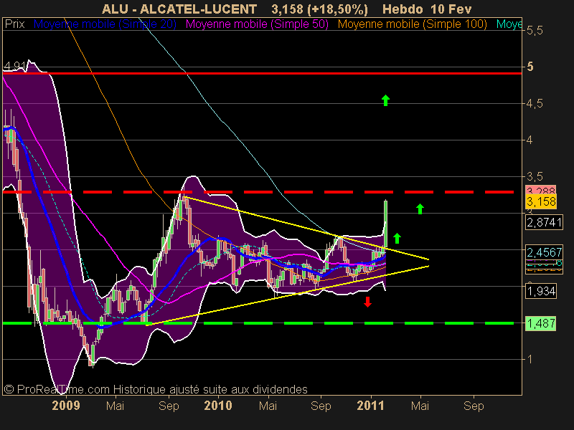Click the 3,5 price axis label
This screenshot has height=430, width=574.
coord(535,177)
